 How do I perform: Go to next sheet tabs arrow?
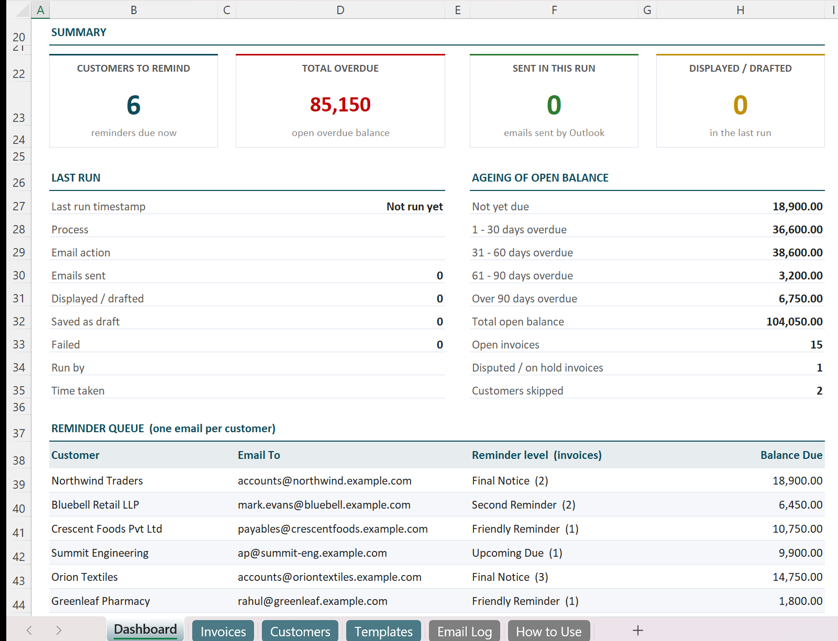(x=59, y=631)
